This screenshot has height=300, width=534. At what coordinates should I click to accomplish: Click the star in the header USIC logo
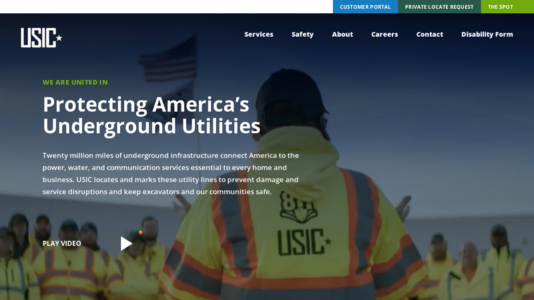pyautogui.click(x=59, y=38)
